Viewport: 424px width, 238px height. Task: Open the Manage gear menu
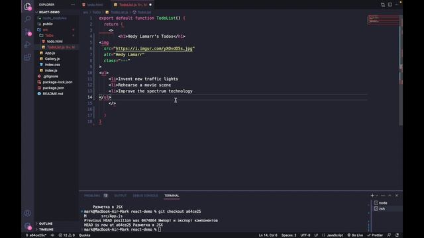(28, 226)
